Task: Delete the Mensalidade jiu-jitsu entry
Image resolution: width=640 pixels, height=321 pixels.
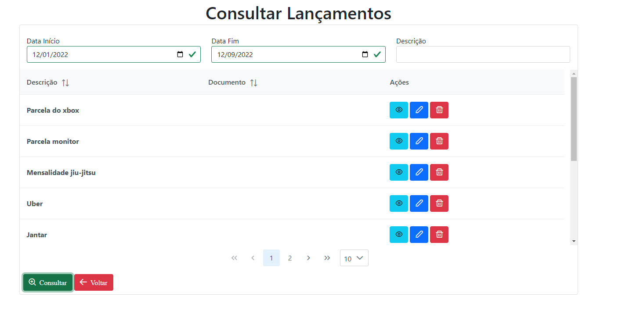Action: pyautogui.click(x=439, y=172)
